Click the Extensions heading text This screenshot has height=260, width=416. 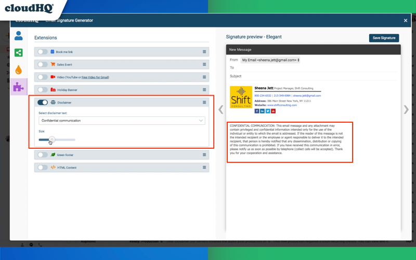(x=46, y=37)
